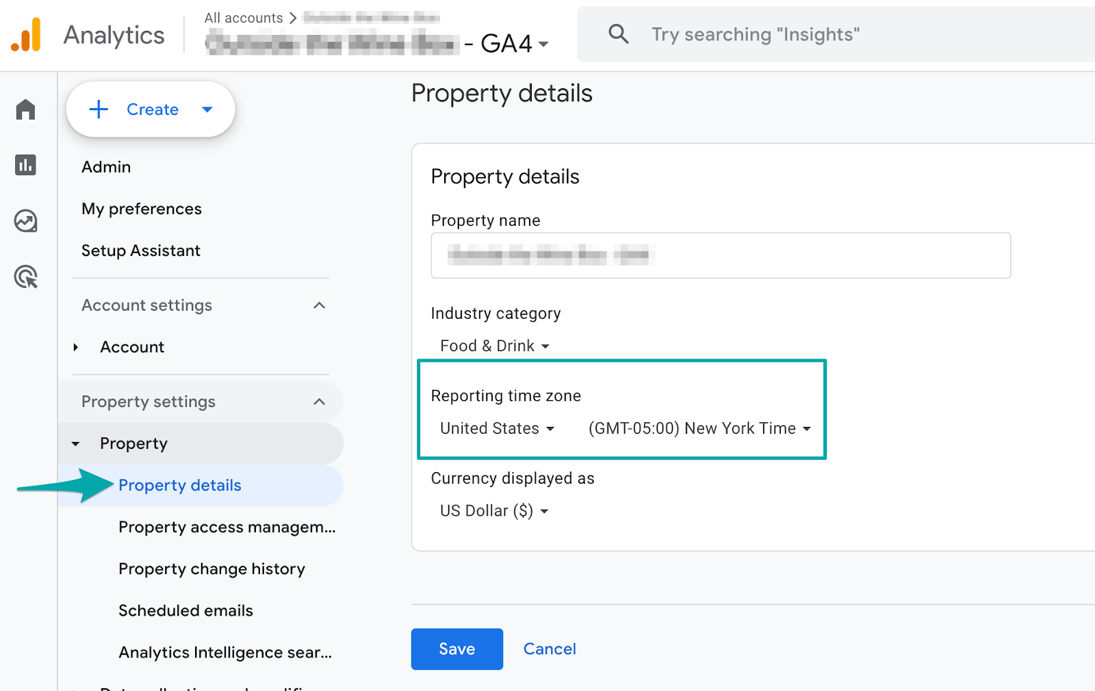
Task: Open the Setup Assistant menu item
Action: [140, 250]
